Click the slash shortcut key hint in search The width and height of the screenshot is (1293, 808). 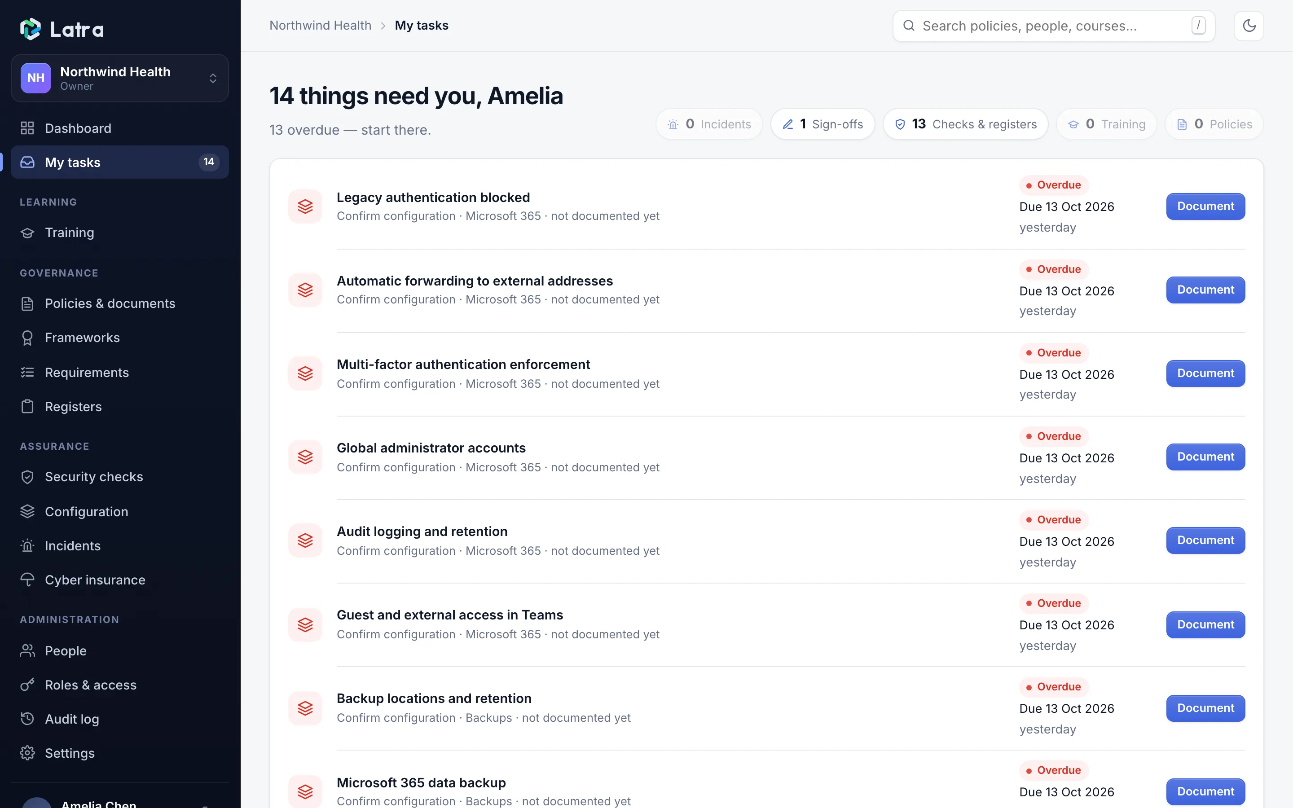[1198, 25]
